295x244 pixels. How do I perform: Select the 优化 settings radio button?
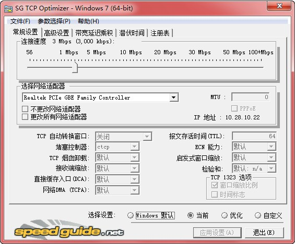pyautogui.click(x=225, y=215)
